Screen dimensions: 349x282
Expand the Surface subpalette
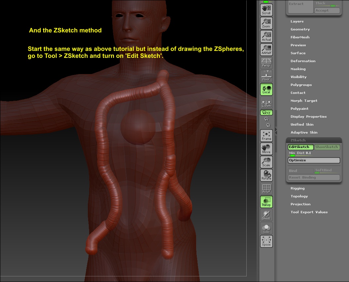298,53
